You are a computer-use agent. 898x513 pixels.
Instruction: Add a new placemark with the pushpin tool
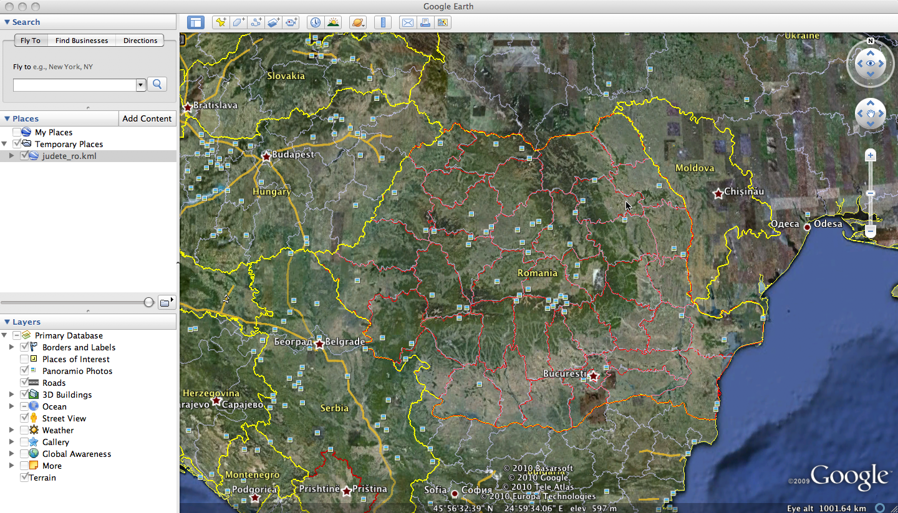[220, 22]
